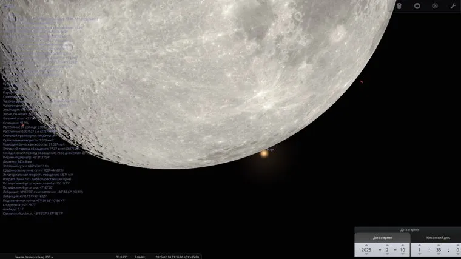The height and width of the screenshot is (259, 461).
Task: Increment the month value using up arrow
Action: tap(386, 244)
